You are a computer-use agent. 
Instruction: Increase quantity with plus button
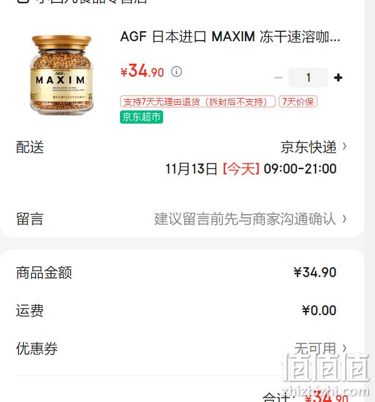click(338, 77)
